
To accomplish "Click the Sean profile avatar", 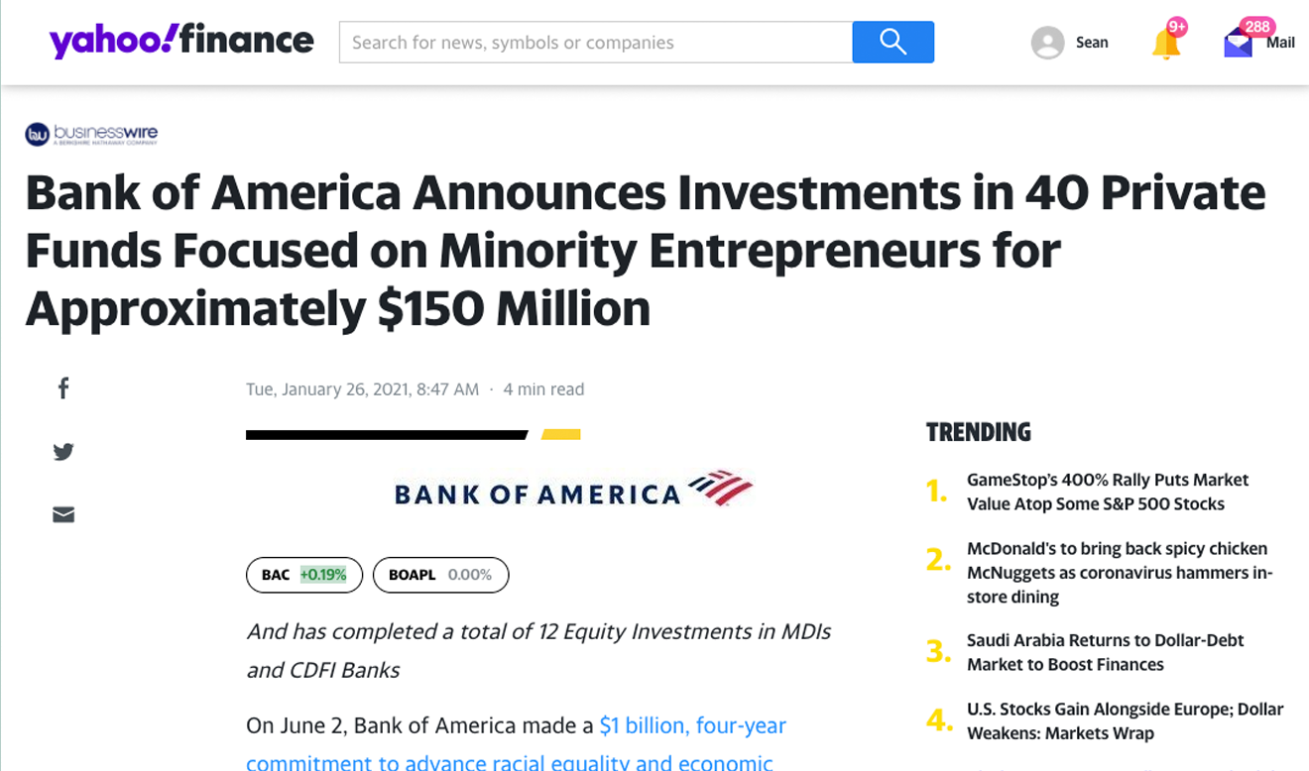I will tap(1047, 43).
